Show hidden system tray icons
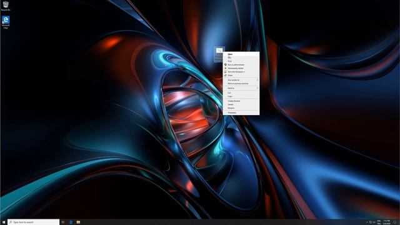Screen dimensions: 400x225 click(x=367, y=222)
